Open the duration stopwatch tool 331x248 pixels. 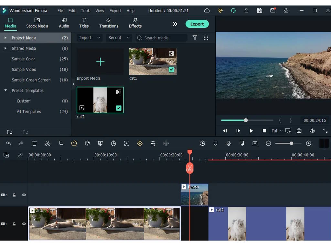pyautogui.click(x=113, y=143)
